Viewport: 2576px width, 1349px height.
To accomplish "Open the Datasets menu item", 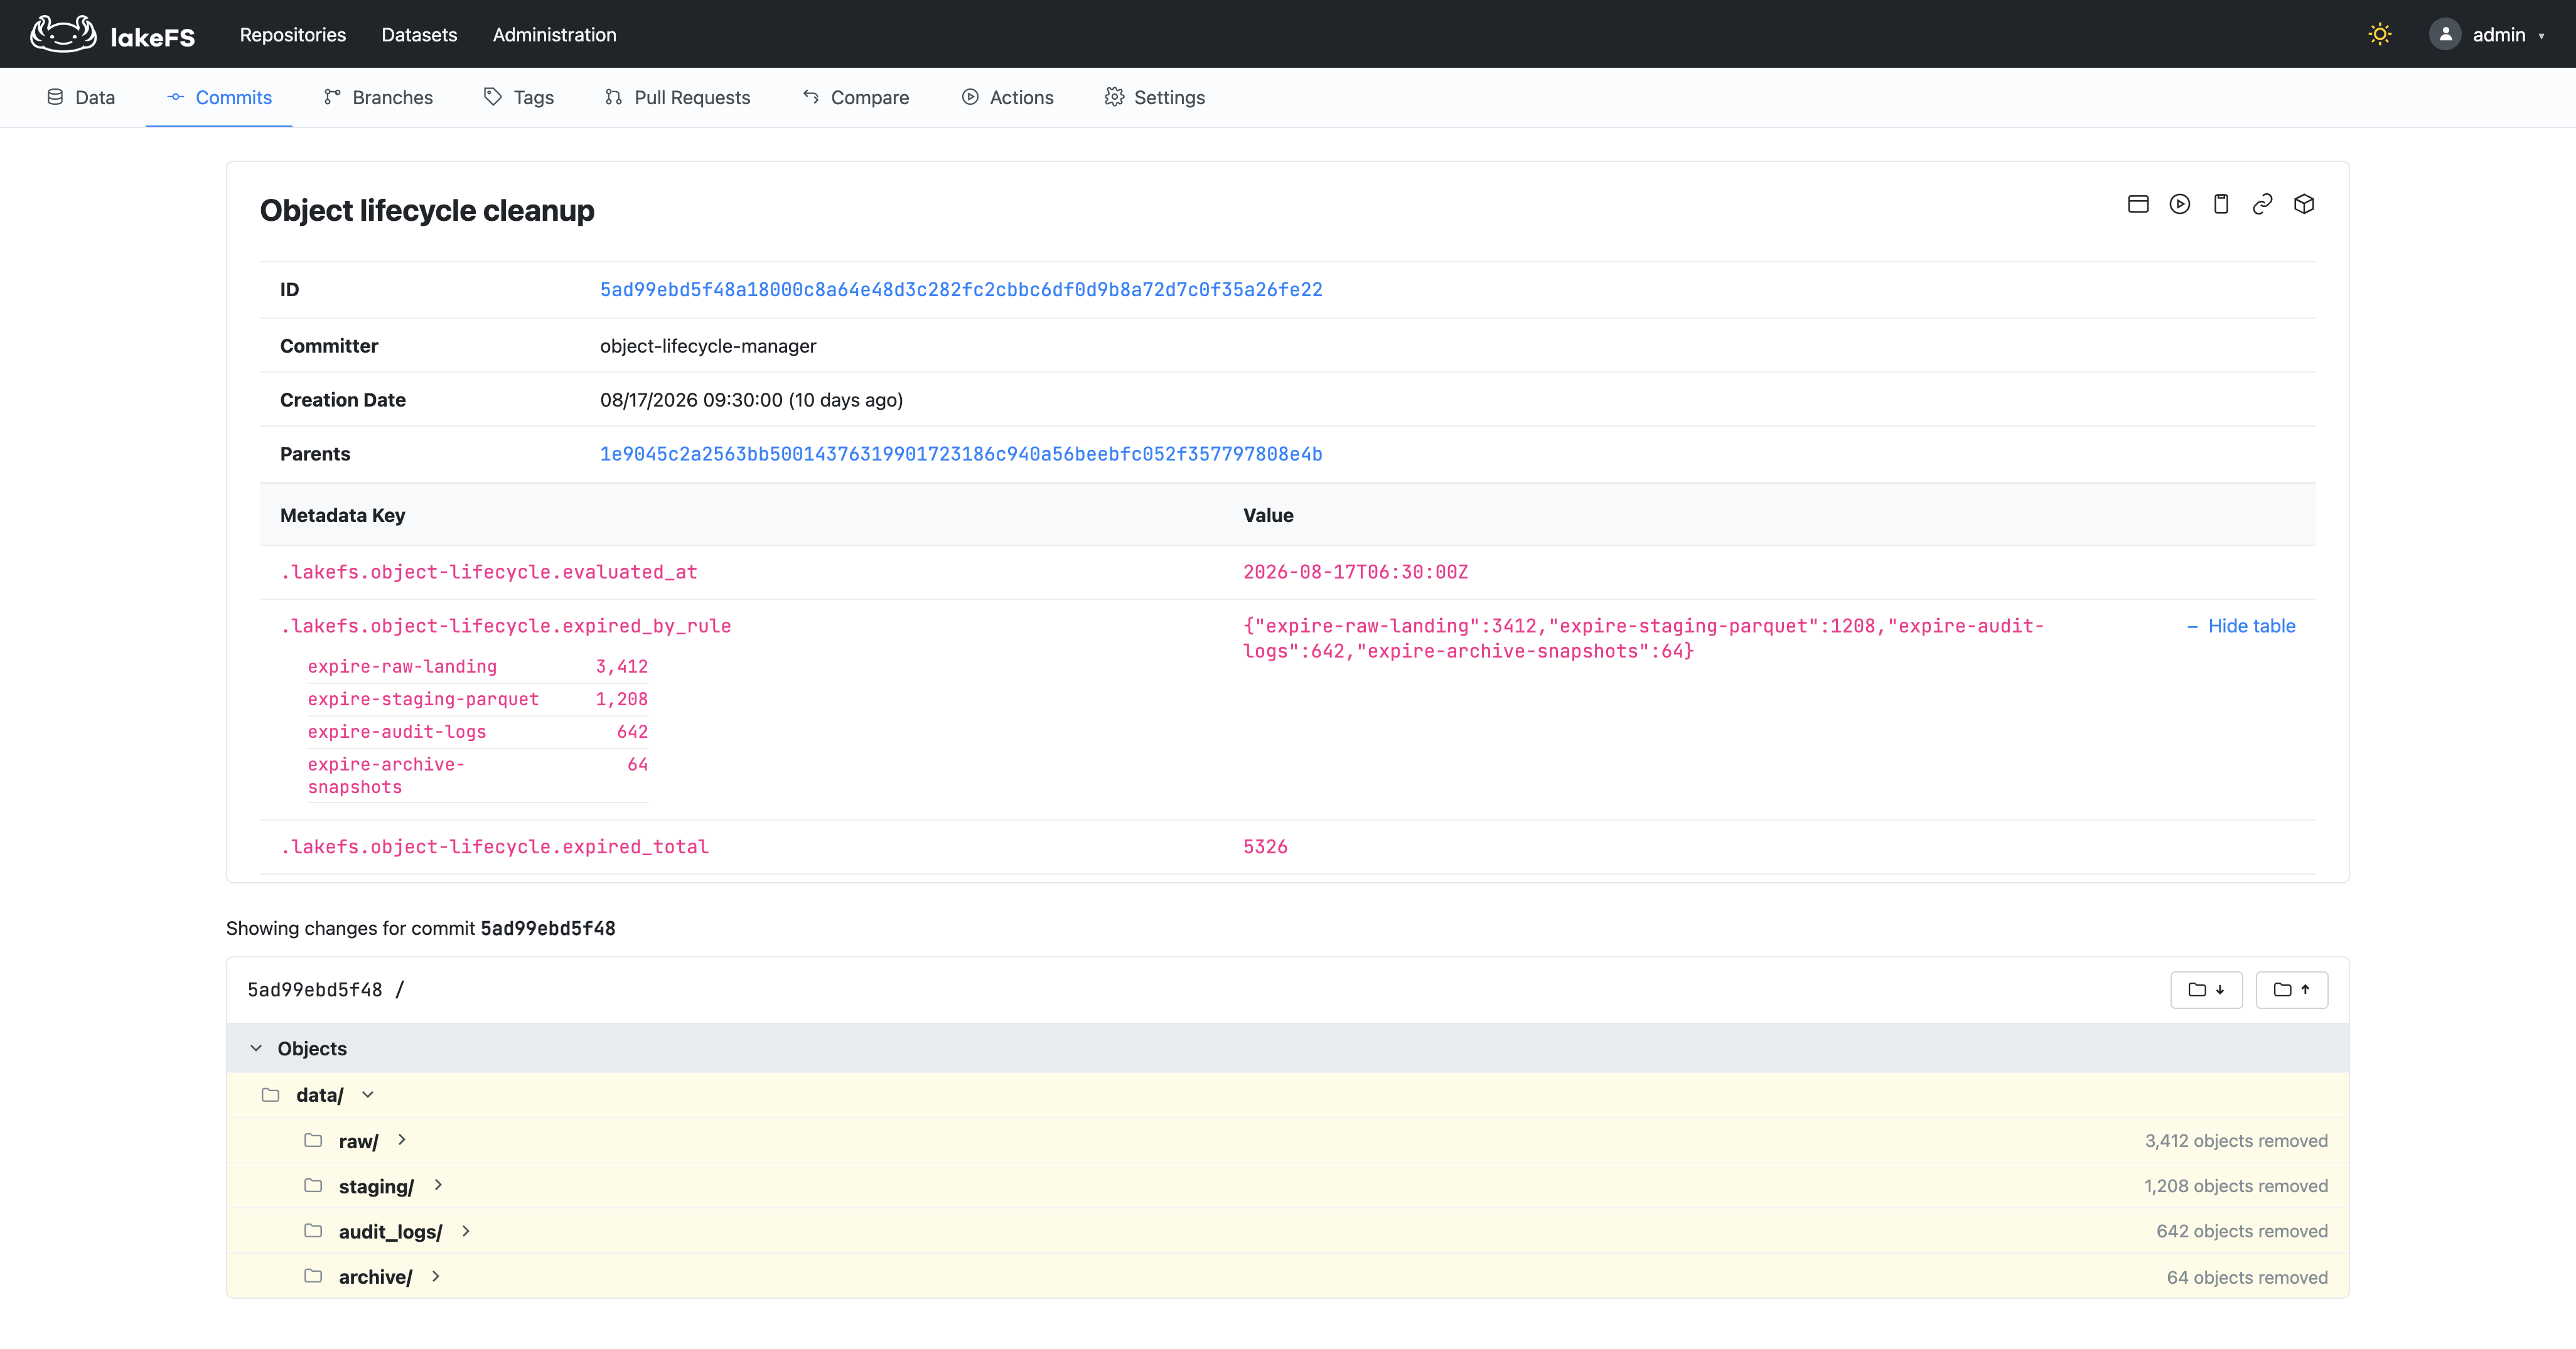I will pos(419,34).
